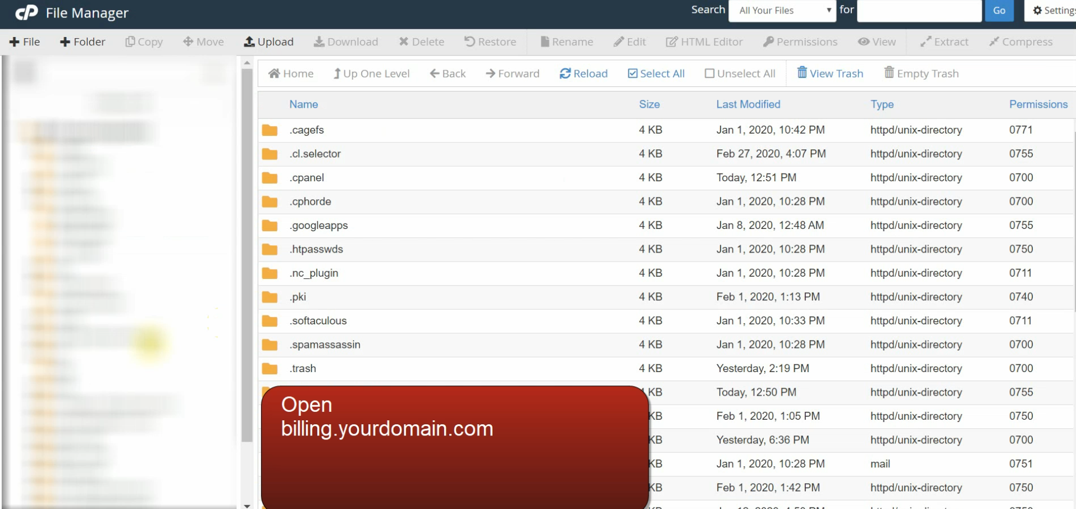
Task: Click the Upload toolbar icon
Action: [249, 42]
